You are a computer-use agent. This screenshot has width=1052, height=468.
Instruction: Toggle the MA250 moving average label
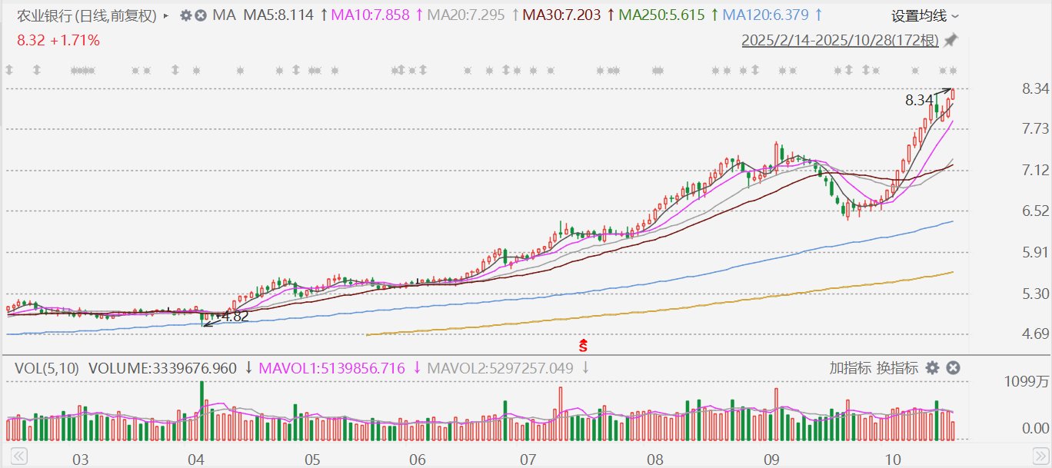pyautogui.click(x=663, y=15)
